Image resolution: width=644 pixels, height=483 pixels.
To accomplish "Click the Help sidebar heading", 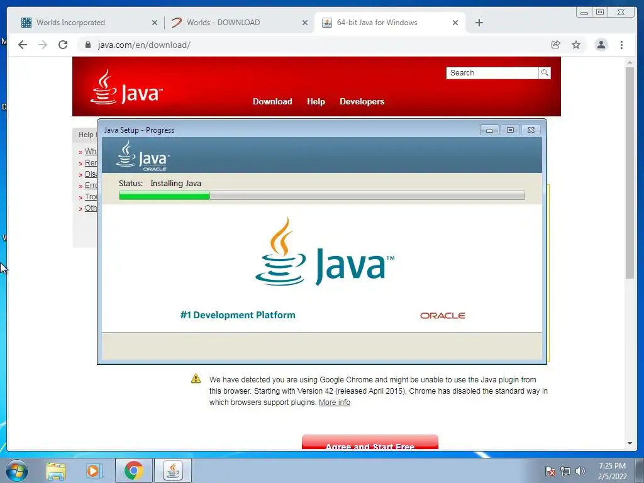I will [86, 135].
